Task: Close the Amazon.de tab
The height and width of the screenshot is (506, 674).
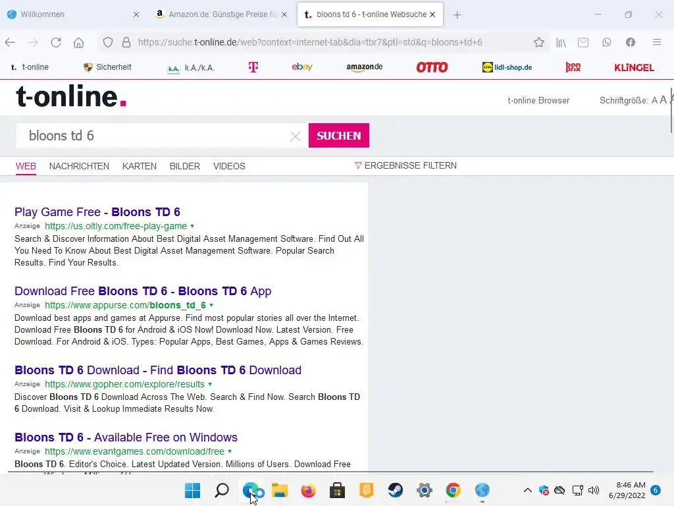Action: point(284,14)
